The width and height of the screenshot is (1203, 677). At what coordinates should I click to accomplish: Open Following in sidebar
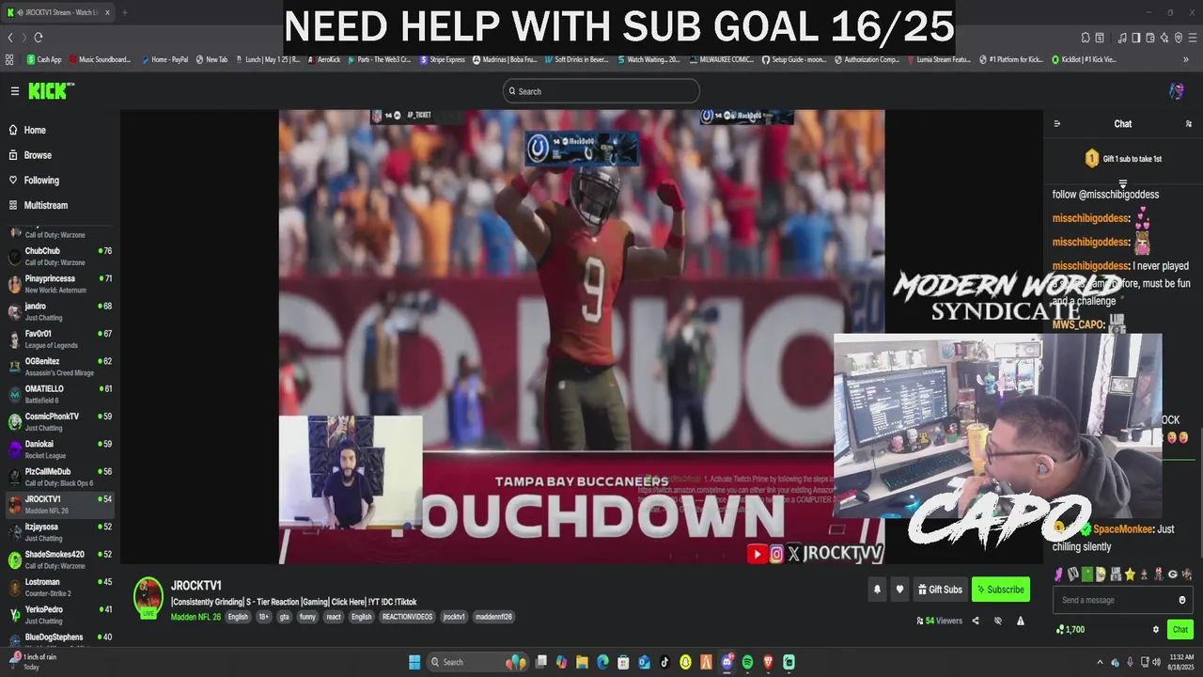[x=57, y=181]
